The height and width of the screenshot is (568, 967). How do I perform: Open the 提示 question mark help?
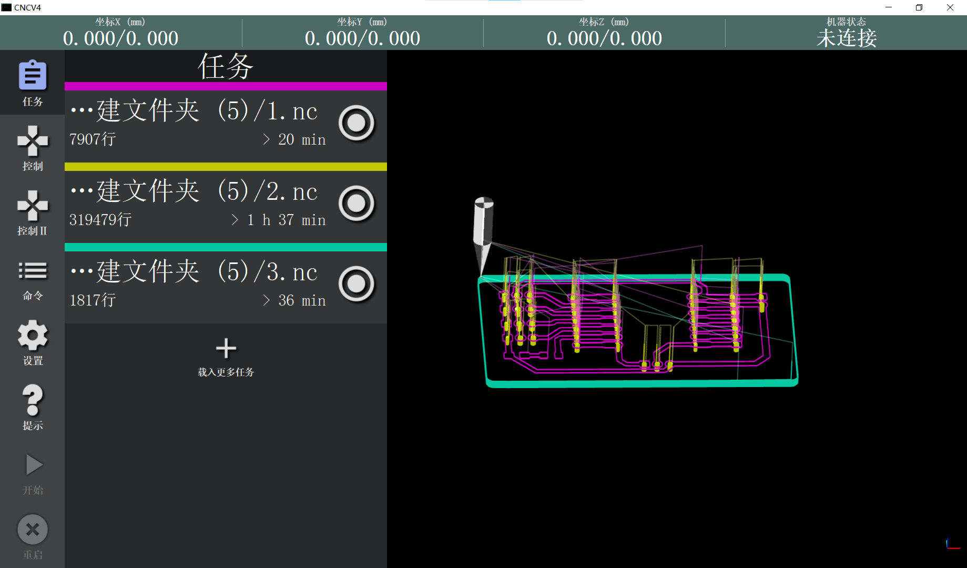[x=33, y=400]
